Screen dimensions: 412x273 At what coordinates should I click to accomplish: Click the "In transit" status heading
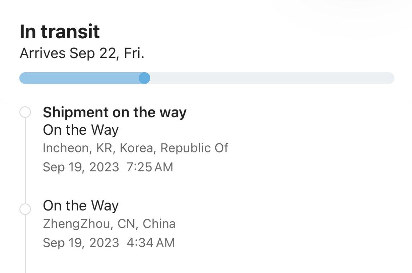point(60,32)
